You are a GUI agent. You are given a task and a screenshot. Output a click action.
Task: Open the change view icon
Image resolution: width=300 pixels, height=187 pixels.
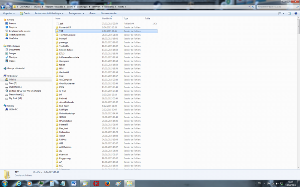pos(279,13)
